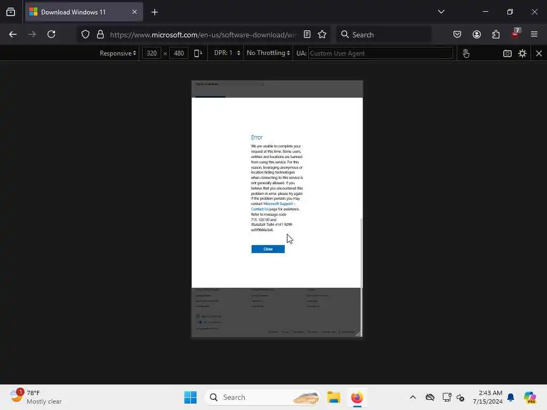Image resolution: width=547 pixels, height=410 pixels.
Task: View site security via lock icon
Action: (100, 35)
